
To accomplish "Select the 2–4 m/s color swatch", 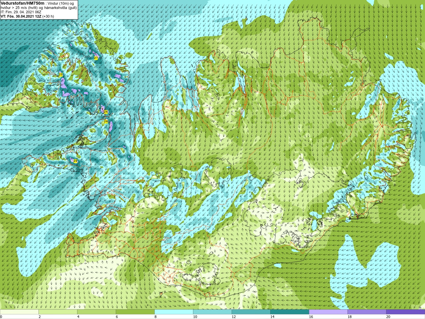I will pyautogui.click(x=58, y=312).
